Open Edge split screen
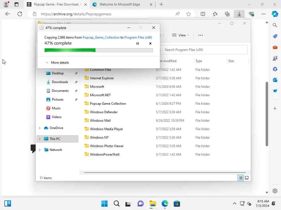This screenshot has width=281, height=210. (203, 14)
